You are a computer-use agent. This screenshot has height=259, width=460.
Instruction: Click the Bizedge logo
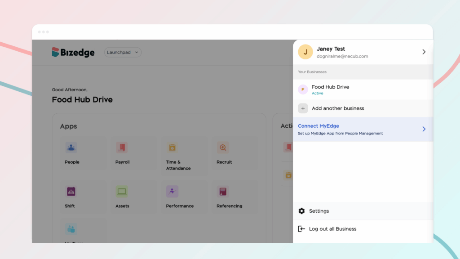coord(73,53)
